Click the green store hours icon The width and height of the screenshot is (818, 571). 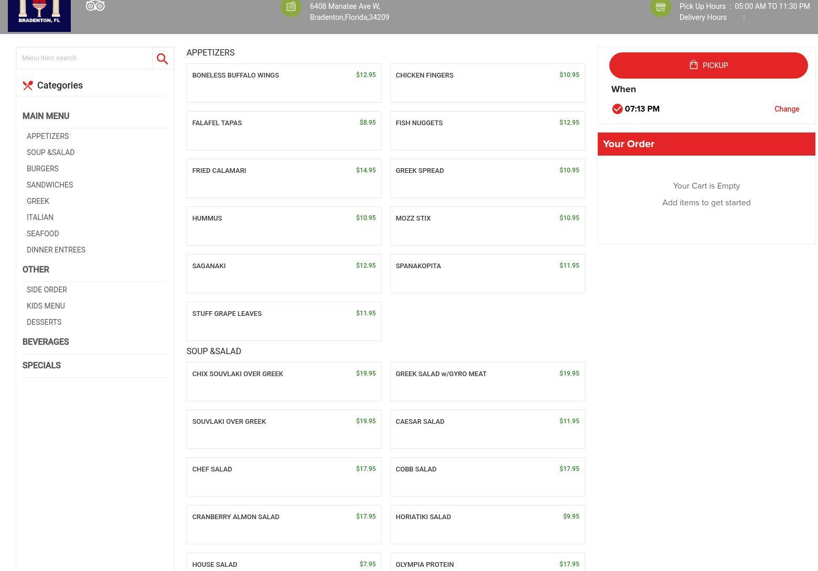tap(660, 7)
